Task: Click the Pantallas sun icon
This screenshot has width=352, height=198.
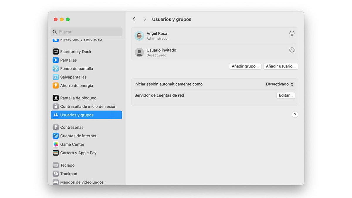Action: coord(56,60)
